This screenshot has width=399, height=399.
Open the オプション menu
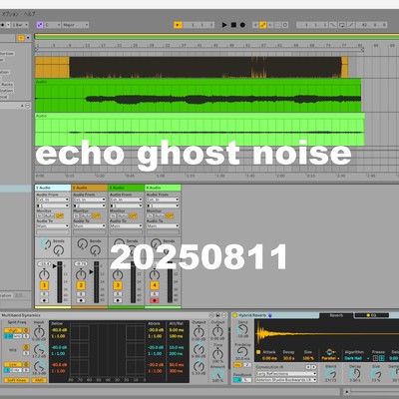11,14
